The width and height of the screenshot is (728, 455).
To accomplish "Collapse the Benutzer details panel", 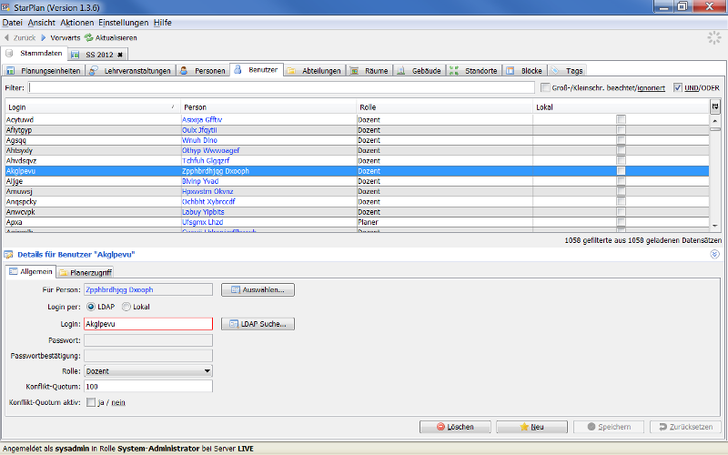I will [x=715, y=254].
